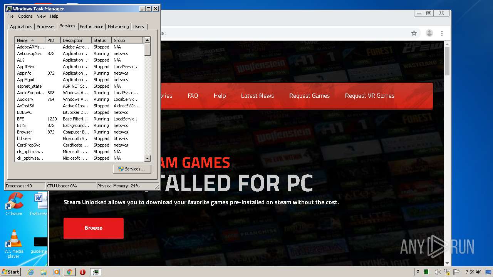Select the AxInstSV service row

click(79, 106)
